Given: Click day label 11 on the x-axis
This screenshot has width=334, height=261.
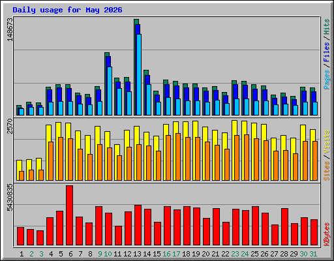Looking at the screenshot, I should 117,254.
